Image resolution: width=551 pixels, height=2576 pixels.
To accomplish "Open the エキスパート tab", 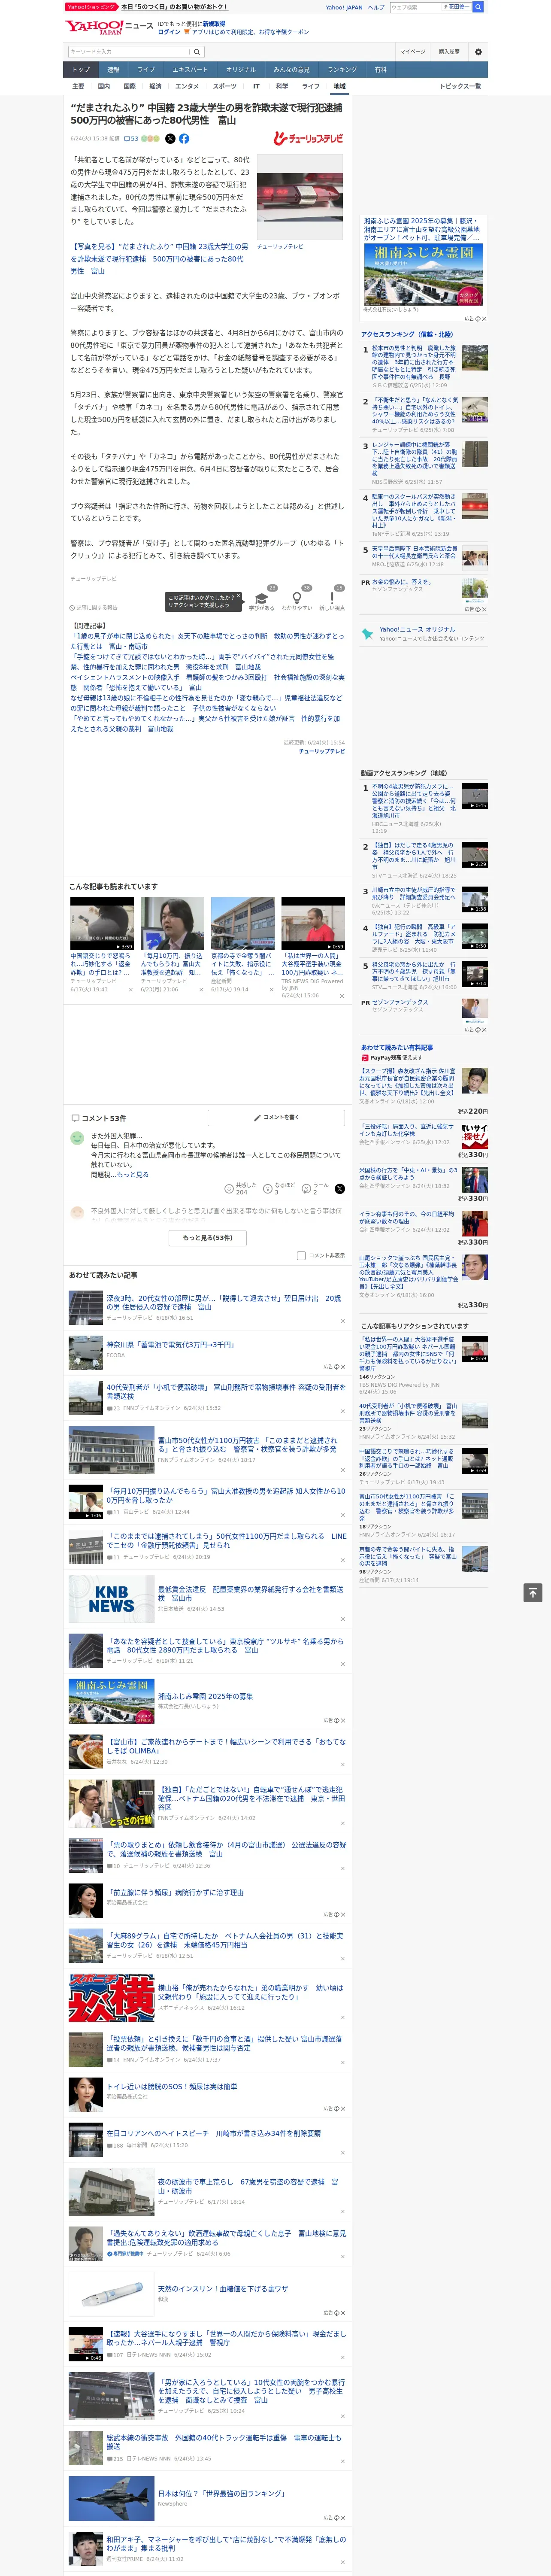I will click(190, 70).
